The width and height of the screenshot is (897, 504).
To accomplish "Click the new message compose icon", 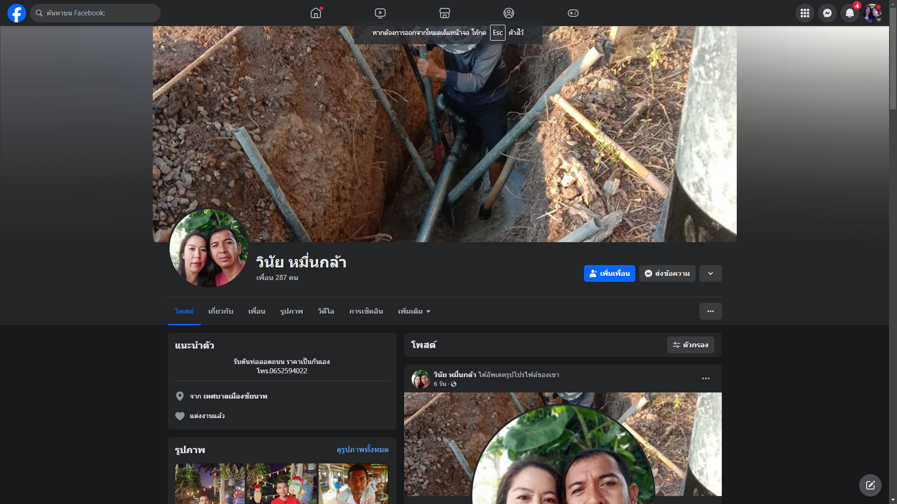I will (870, 485).
